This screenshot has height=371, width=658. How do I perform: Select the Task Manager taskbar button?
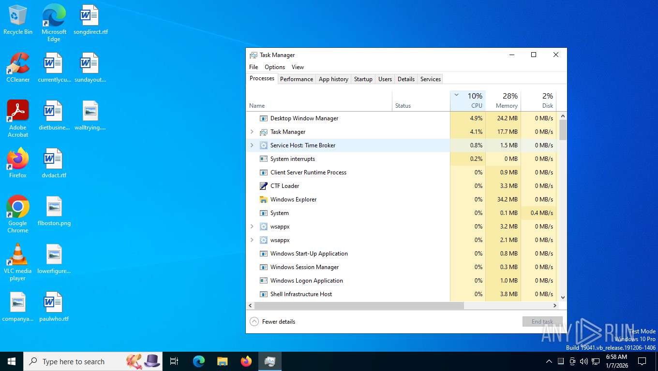pos(270,361)
